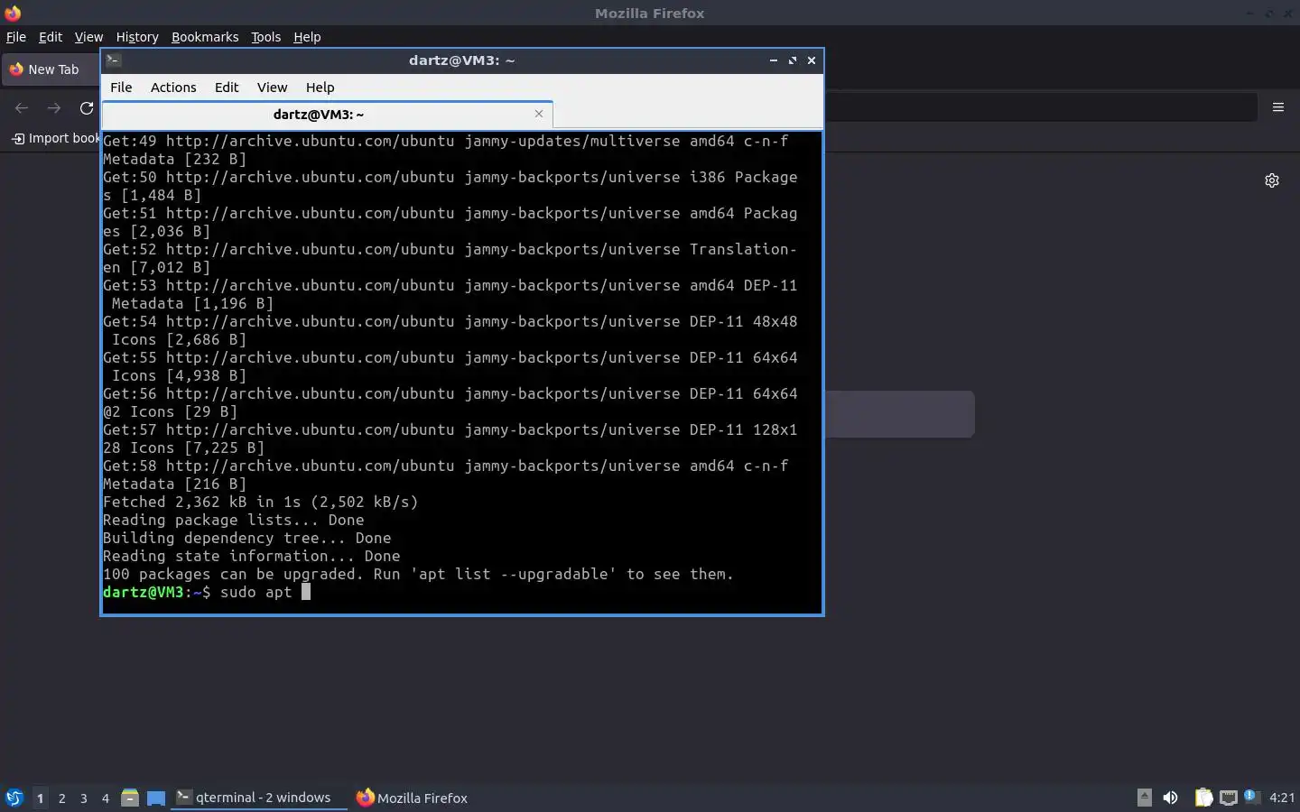
Task: Open Firefox's Help menu
Action: (307, 37)
